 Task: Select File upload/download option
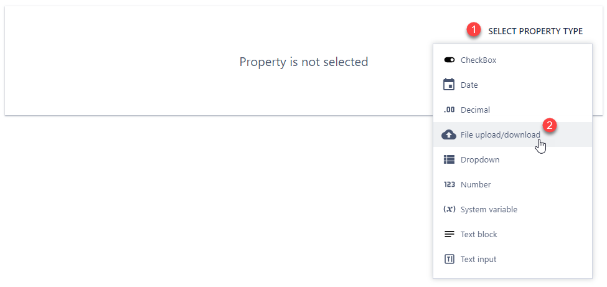500,135
